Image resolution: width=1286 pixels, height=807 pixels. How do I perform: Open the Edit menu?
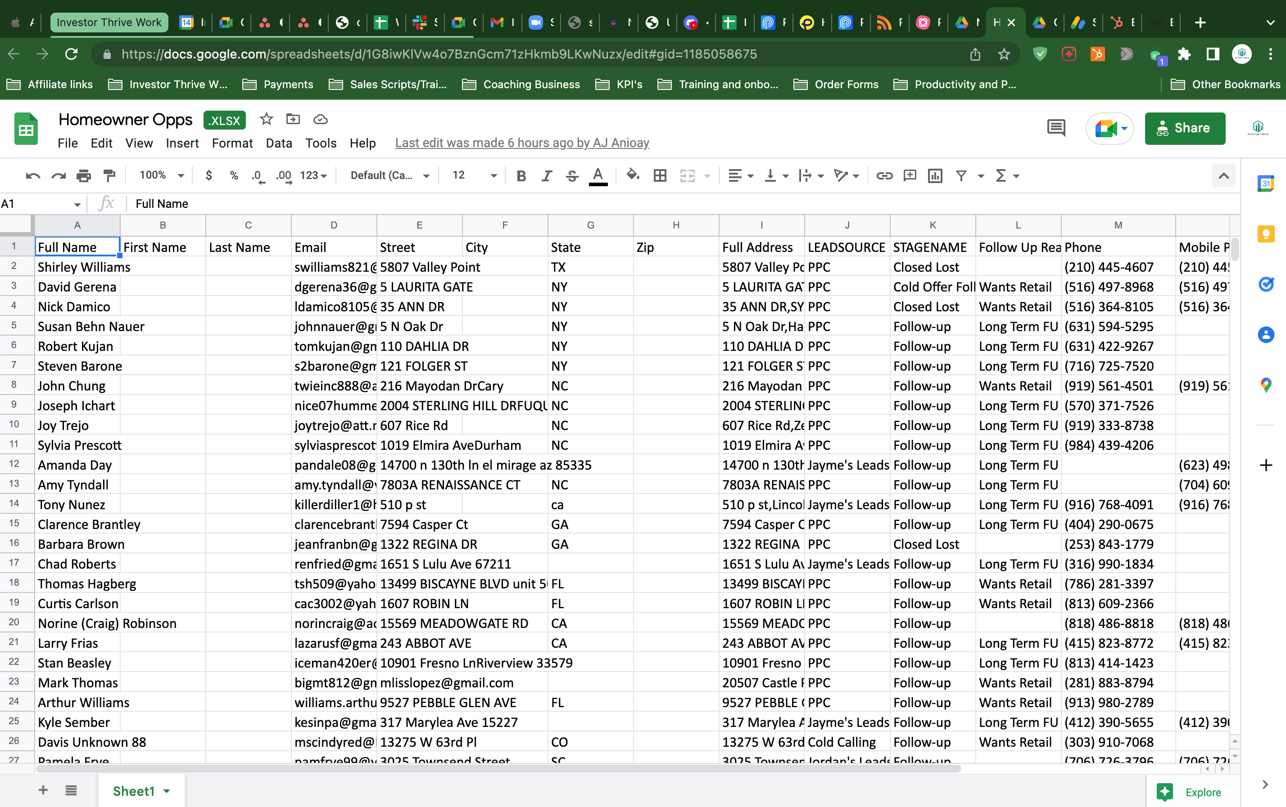101,143
